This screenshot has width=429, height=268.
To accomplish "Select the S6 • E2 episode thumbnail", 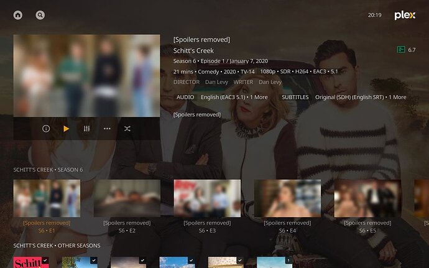I will [127, 198].
